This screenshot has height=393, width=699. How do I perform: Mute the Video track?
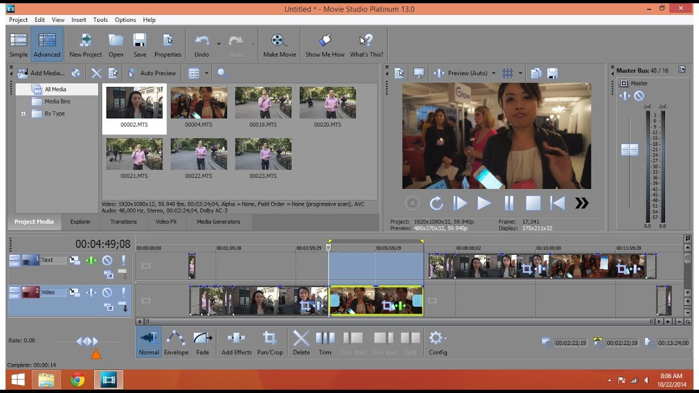[x=107, y=293]
